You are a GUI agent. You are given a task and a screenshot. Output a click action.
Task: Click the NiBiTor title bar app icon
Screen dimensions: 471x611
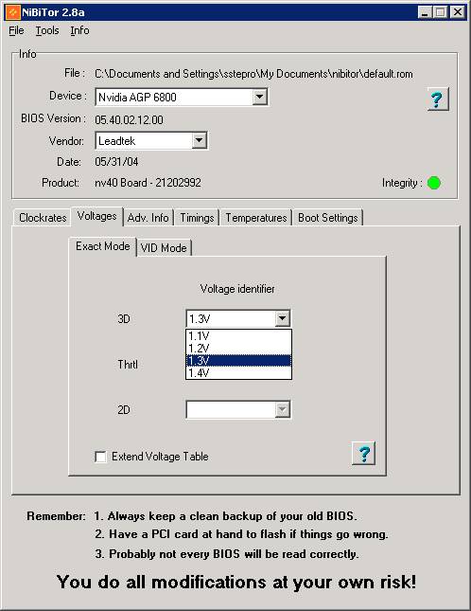coord(12,12)
